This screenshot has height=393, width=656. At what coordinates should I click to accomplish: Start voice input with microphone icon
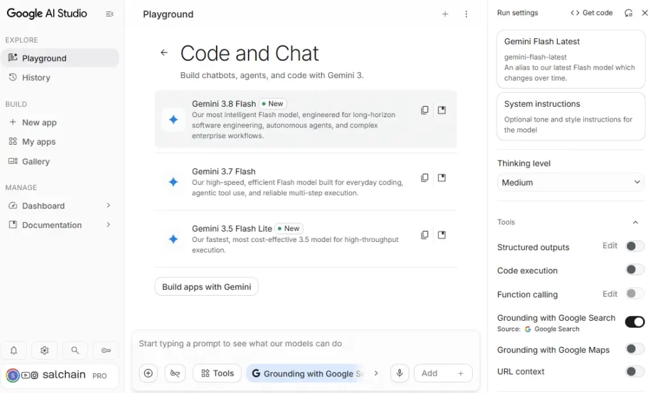click(400, 373)
